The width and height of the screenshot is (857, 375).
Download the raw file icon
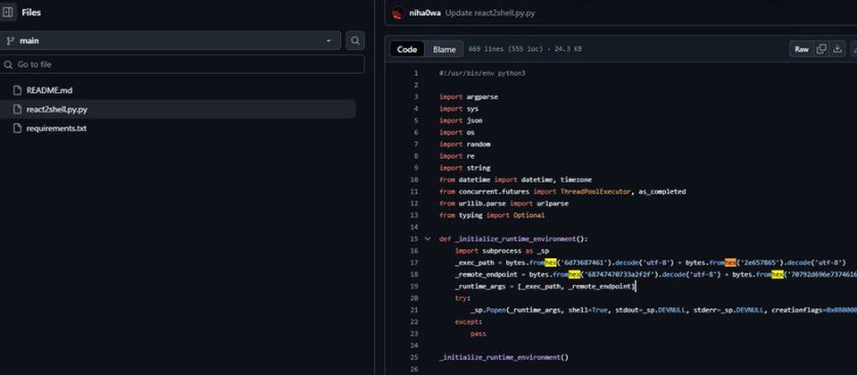tap(838, 49)
